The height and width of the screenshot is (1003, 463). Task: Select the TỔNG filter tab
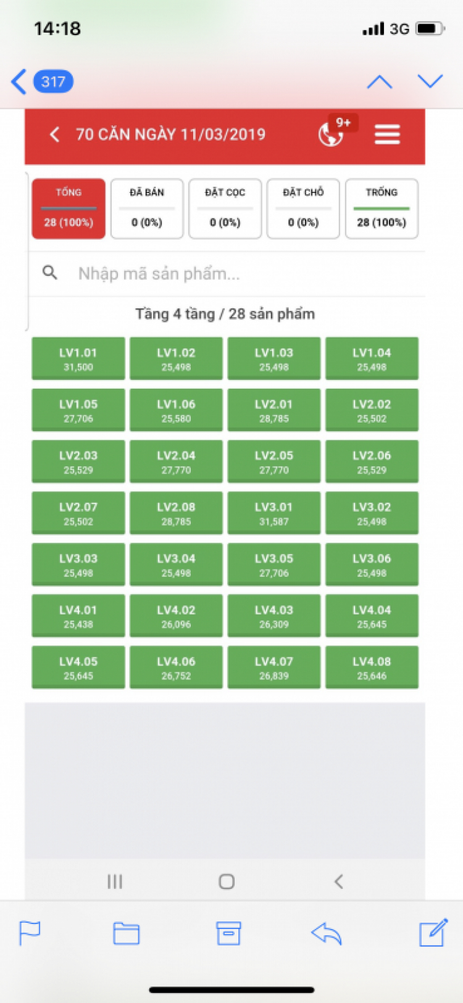pyautogui.click(x=69, y=208)
